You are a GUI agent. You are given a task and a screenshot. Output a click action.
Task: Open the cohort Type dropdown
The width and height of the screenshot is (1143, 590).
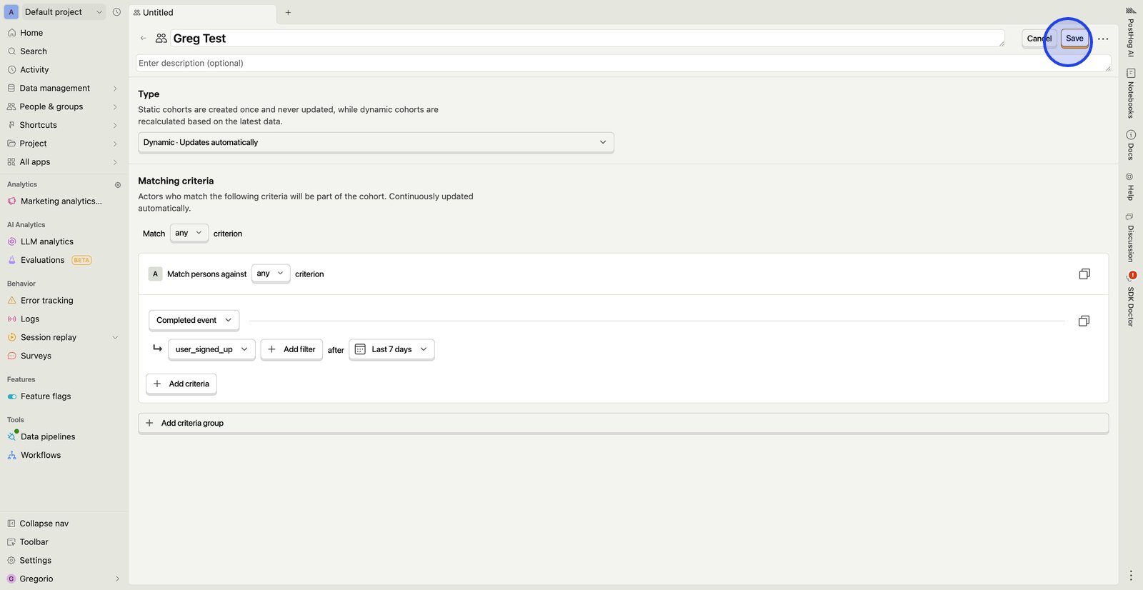click(x=375, y=143)
